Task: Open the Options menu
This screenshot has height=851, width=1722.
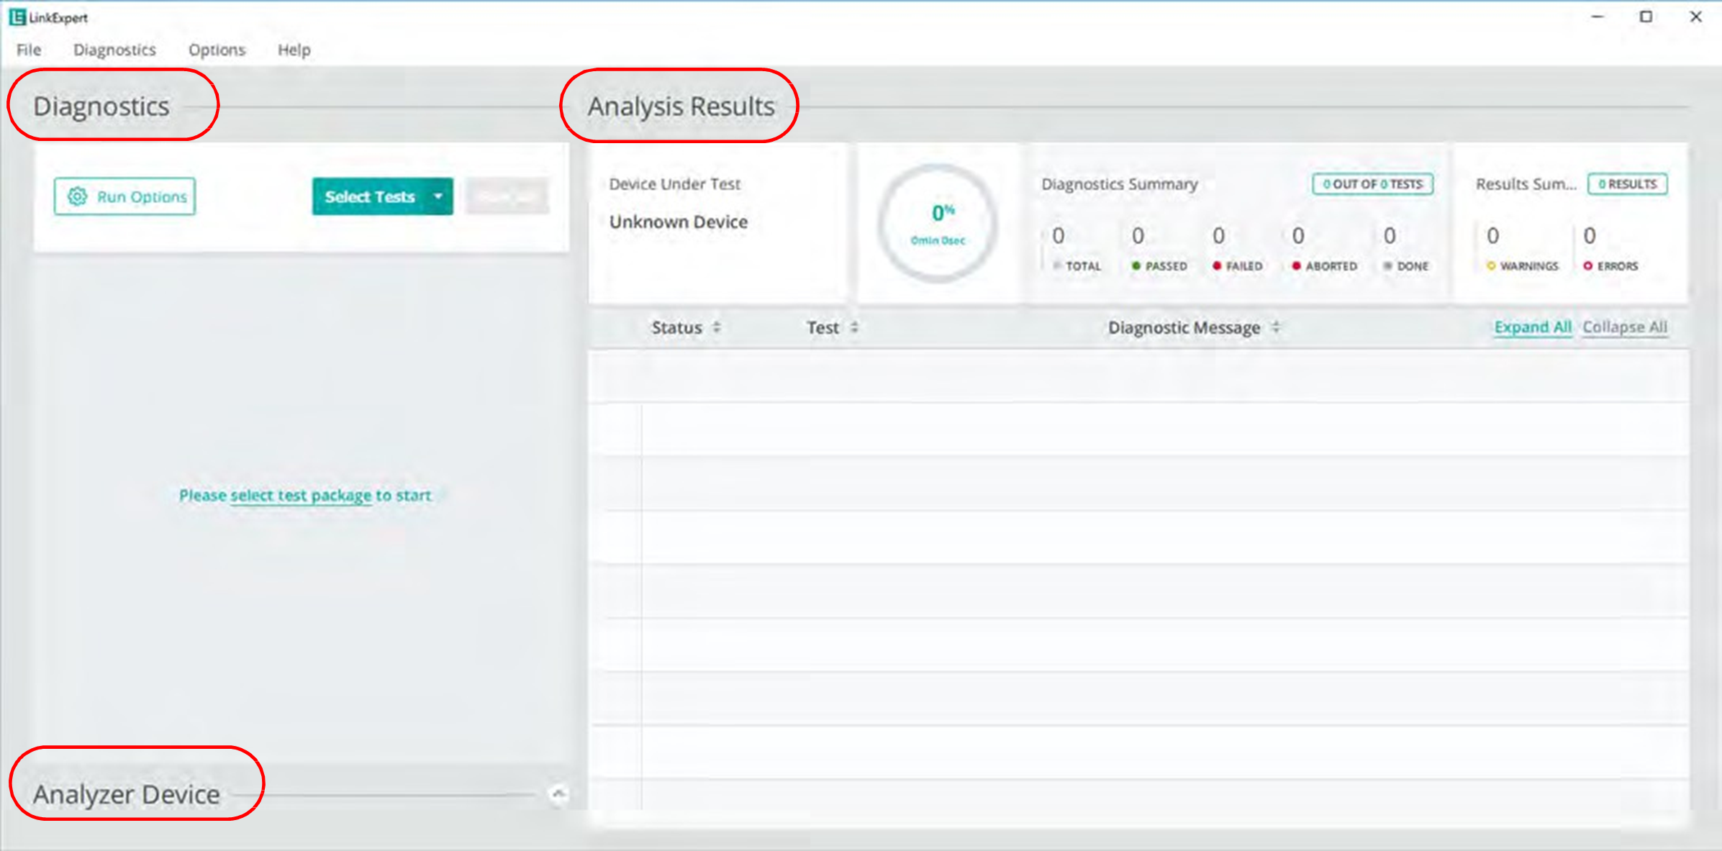Action: click(217, 50)
